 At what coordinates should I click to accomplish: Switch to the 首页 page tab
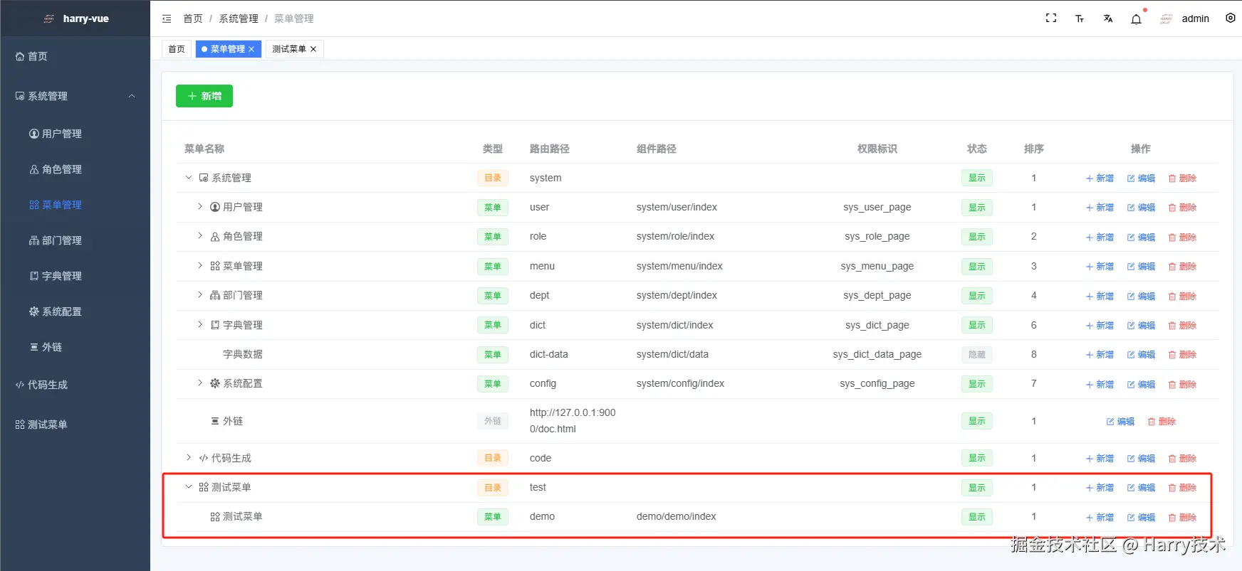click(x=177, y=49)
